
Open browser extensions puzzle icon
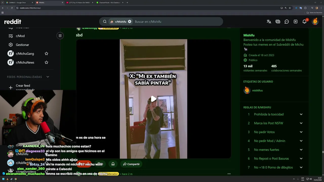tap(305, 8)
